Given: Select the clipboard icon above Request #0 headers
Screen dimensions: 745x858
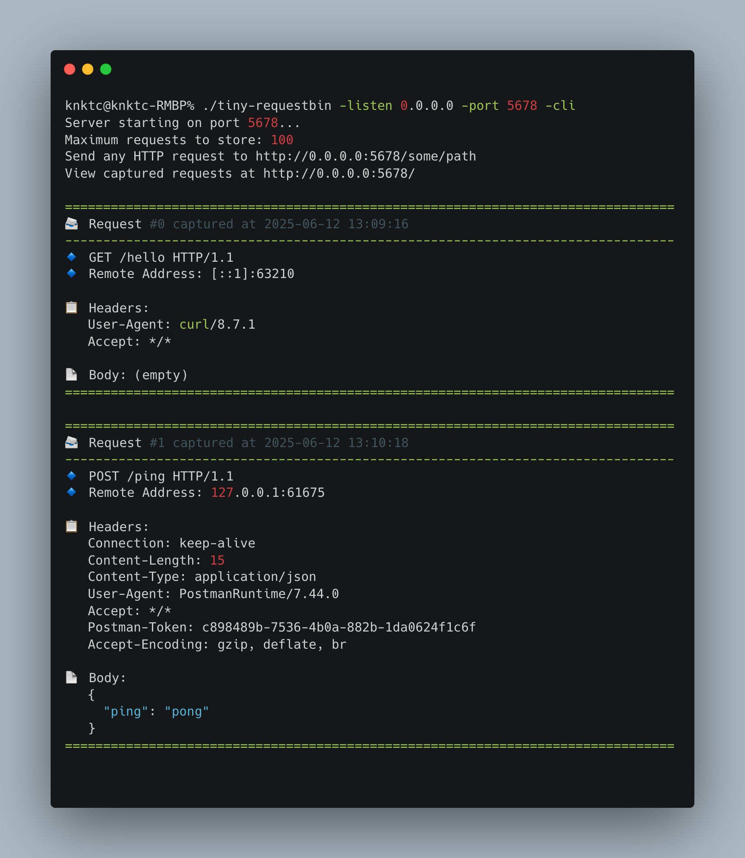Looking at the screenshot, I should pyautogui.click(x=71, y=307).
